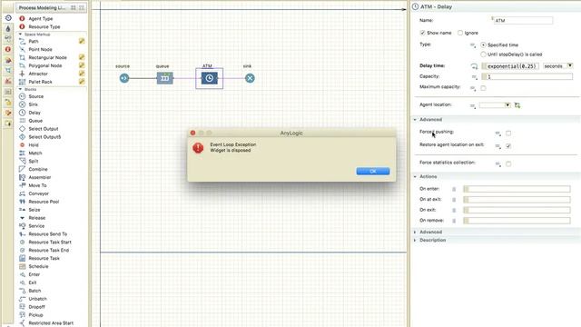Toggle the Ignore checkbox
This screenshot has width=581, height=327.
[x=460, y=33]
